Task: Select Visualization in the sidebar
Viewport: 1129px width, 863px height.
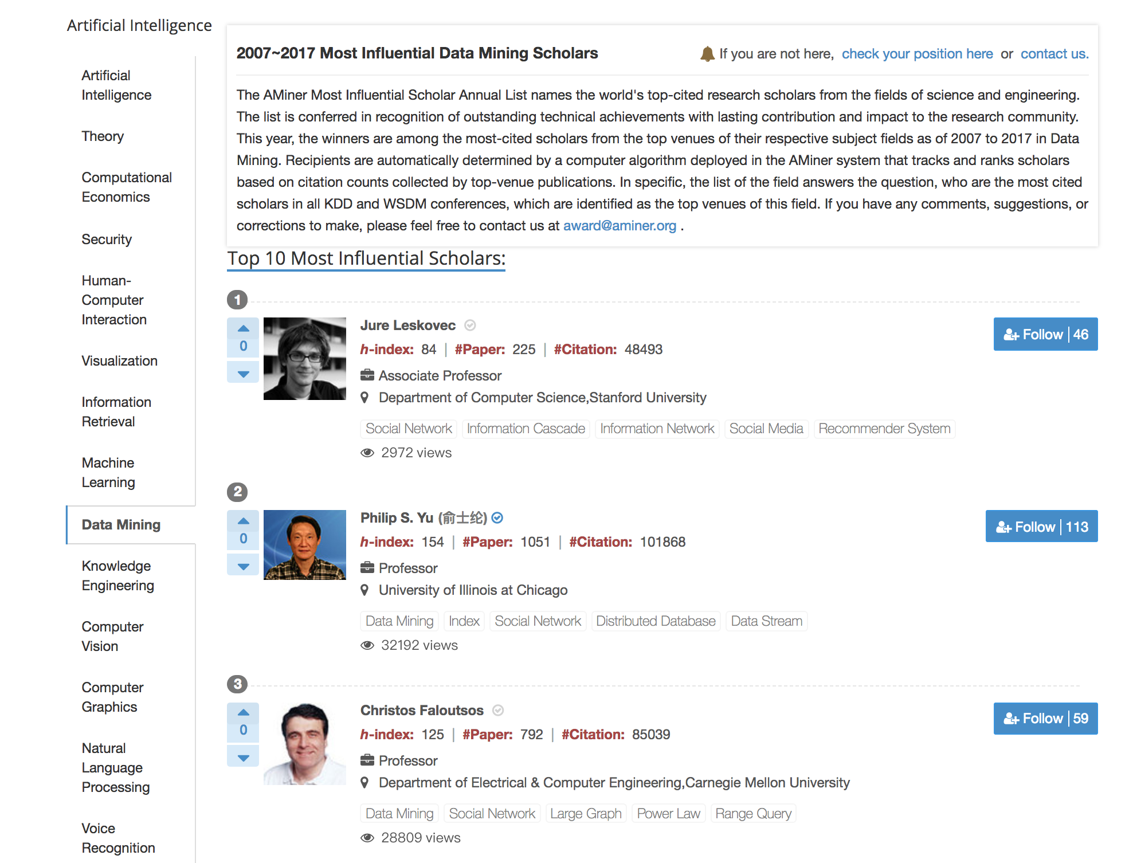Action: click(119, 361)
